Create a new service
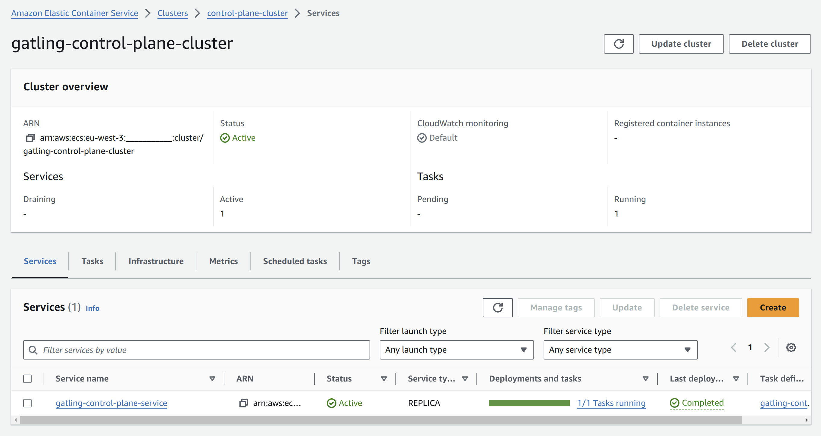Image resolution: width=821 pixels, height=436 pixels. [x=773, y=307]
